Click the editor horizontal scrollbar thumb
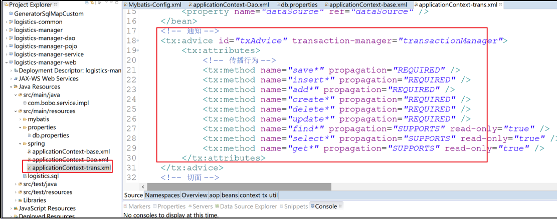 (x=239, y=186)
